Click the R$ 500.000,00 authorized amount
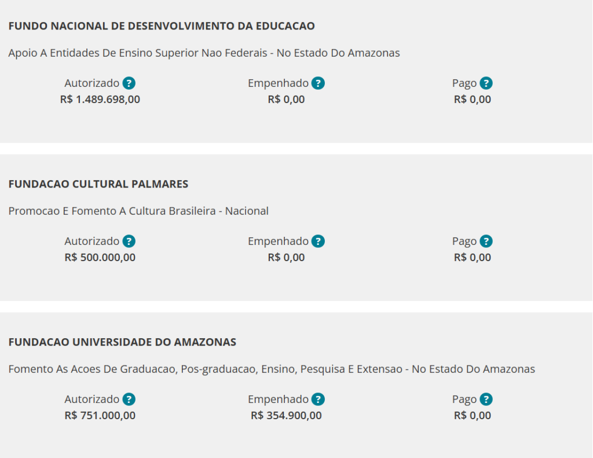 tap(100, 258)
